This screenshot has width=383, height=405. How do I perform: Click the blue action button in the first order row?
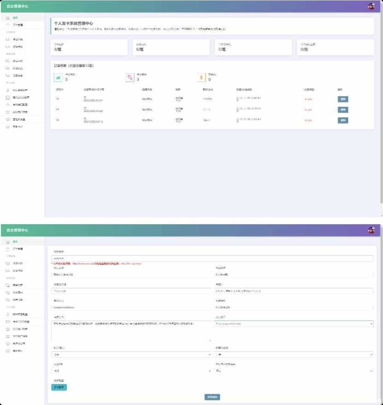coord(343,99)
